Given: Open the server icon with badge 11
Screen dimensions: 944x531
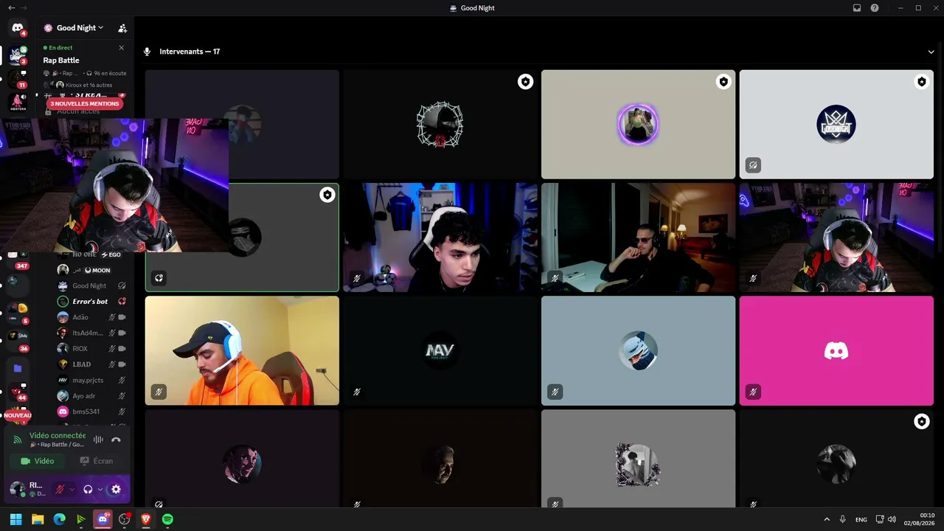Looking at the screenshot, I should click(18, 78).
